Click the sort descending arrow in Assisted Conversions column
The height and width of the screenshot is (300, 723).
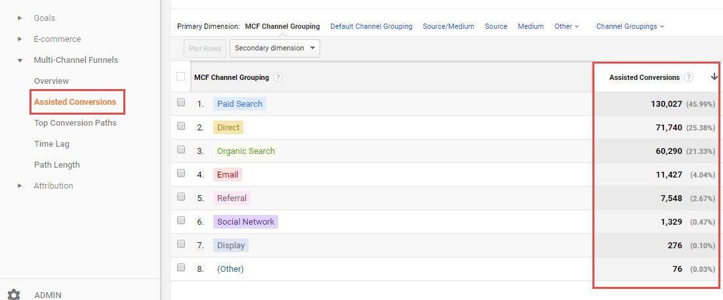(x=714, y=77)
